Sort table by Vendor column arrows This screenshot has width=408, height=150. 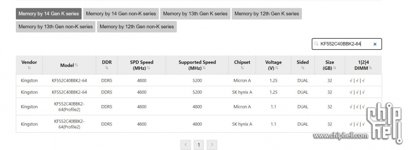(29, 68)
